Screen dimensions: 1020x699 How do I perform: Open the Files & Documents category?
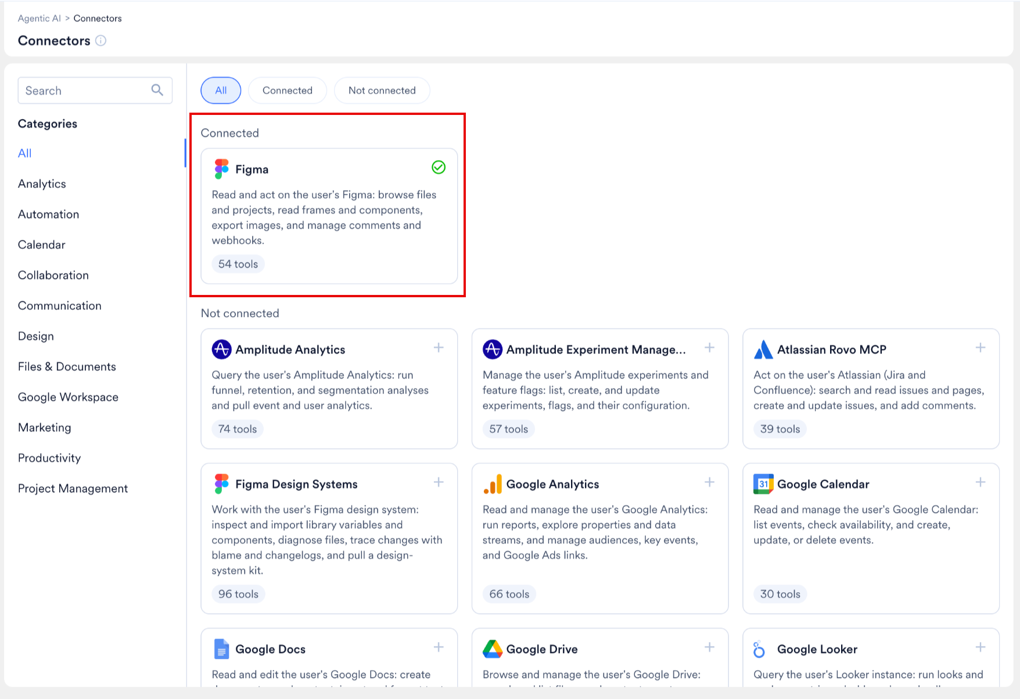click(x=67, y=367)
